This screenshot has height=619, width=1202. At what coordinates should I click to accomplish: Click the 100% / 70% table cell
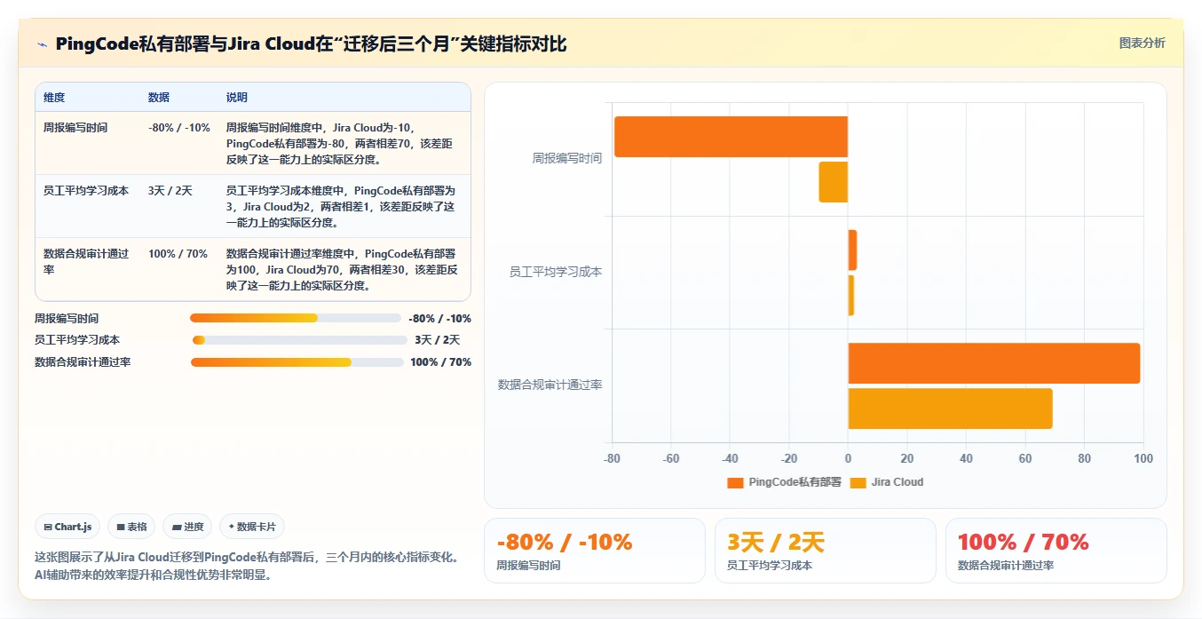(x=178, y=254)
